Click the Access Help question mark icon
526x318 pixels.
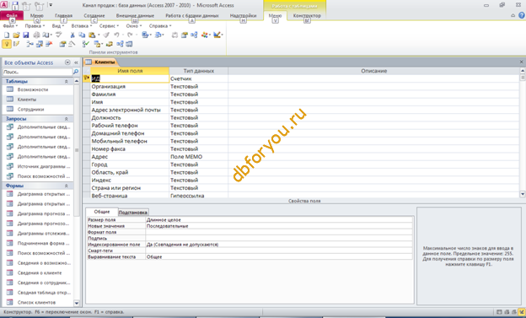(522, 15)
